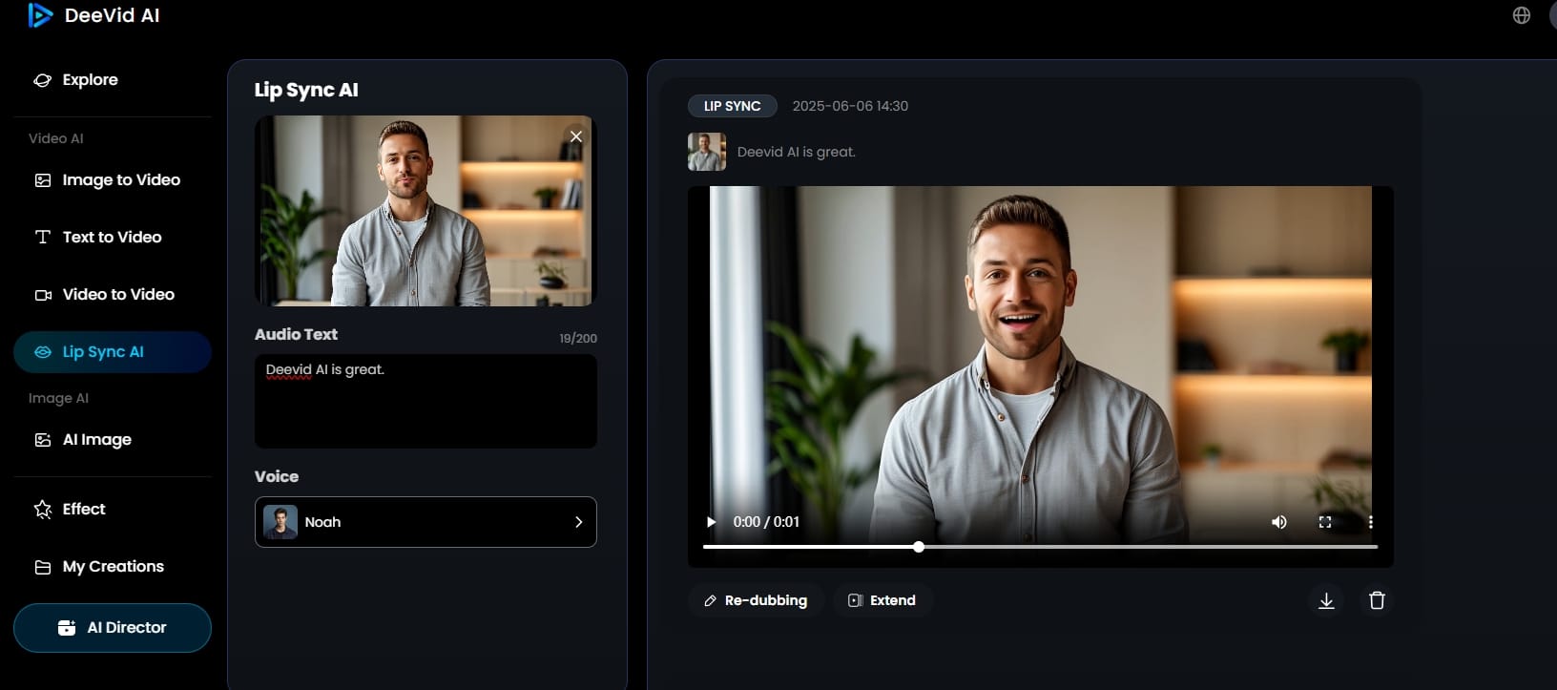Image resolution: width=1557 pixels, height=690 pixels.
Task: Click the Lip Sync AI panel heading
Action: coord(306,91)
